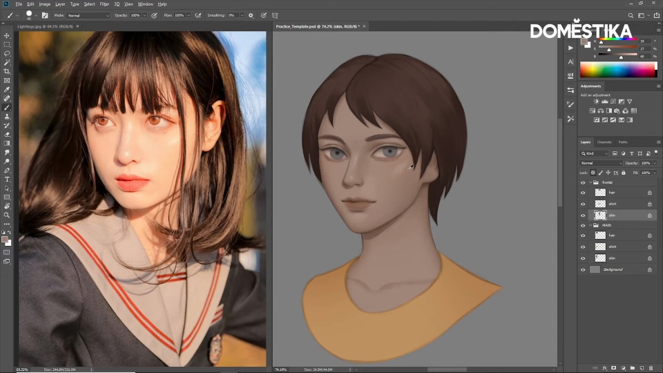Select the Eyedropper tool in the toolbar
The image size is (663, 373).
[x=7, y=90]
